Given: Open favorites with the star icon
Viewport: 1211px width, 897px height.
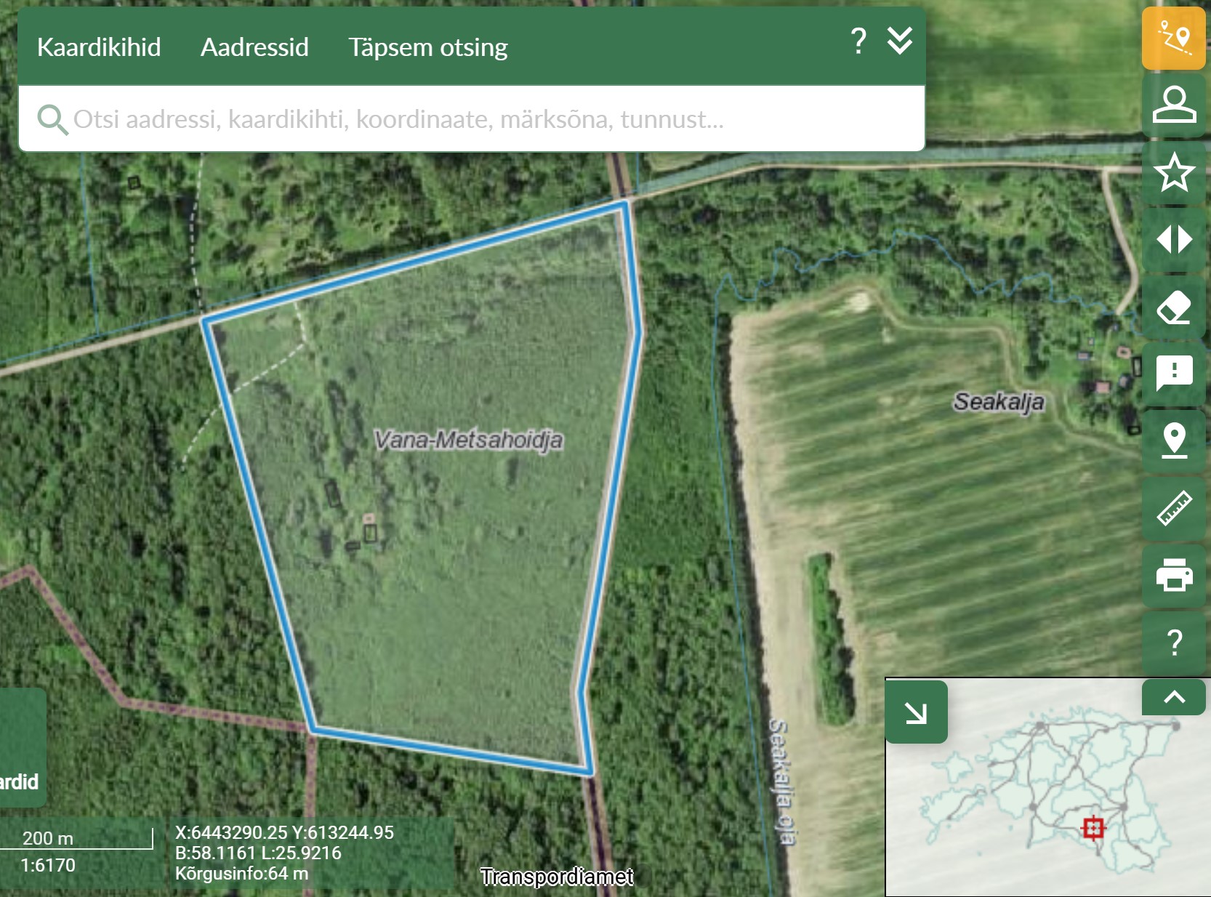Looking at the screenshot, I should (1173, 172).
